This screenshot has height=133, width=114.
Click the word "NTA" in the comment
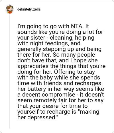pyautogui.click(x=77, y=26)
